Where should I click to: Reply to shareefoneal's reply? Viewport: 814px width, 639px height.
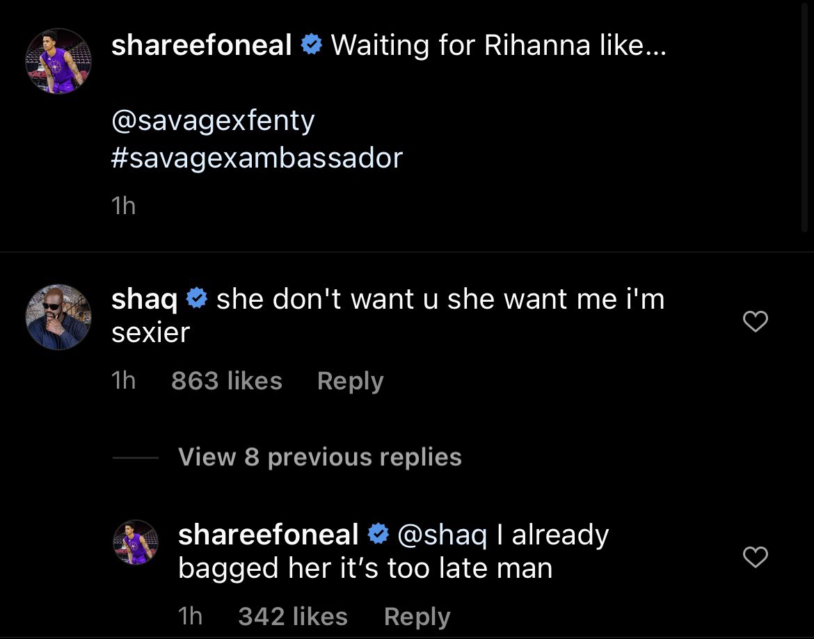[x=416, y=616]
